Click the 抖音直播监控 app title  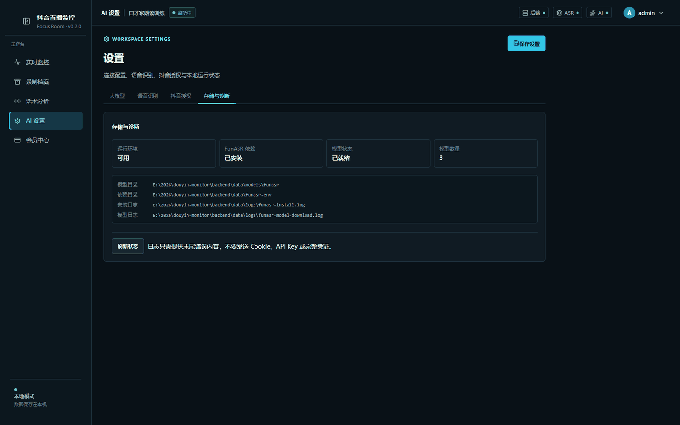pos(56,17)
